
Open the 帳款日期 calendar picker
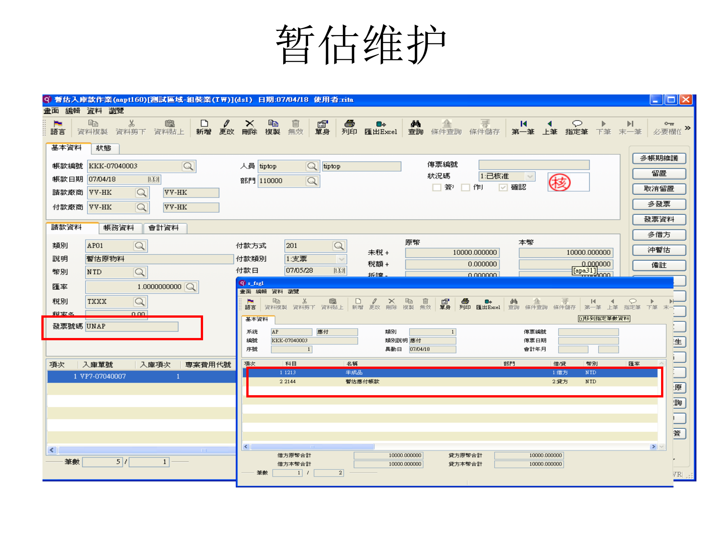(154, 179)
